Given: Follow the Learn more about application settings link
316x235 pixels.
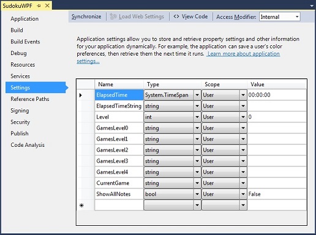Looking at the screenshot, I should pos(243,54).
